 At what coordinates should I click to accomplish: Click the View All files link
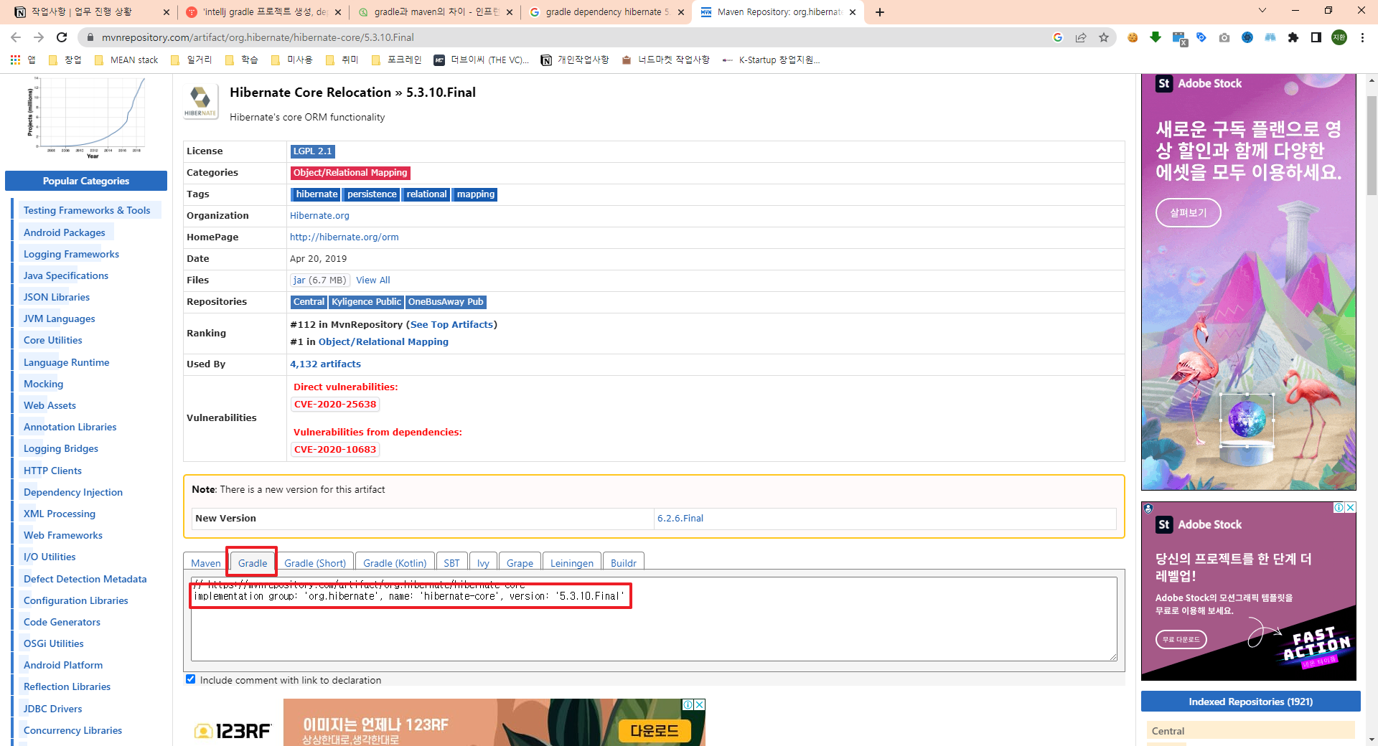(x=373, y=280)
